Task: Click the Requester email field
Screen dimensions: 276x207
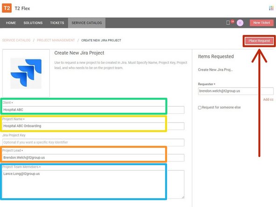Action: click(x=236, y=91)
